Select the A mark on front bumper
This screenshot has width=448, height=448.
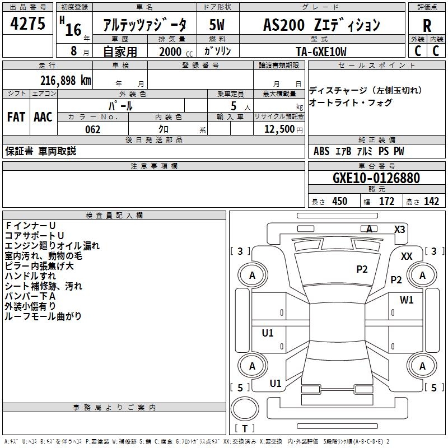(x=369, y=229)
